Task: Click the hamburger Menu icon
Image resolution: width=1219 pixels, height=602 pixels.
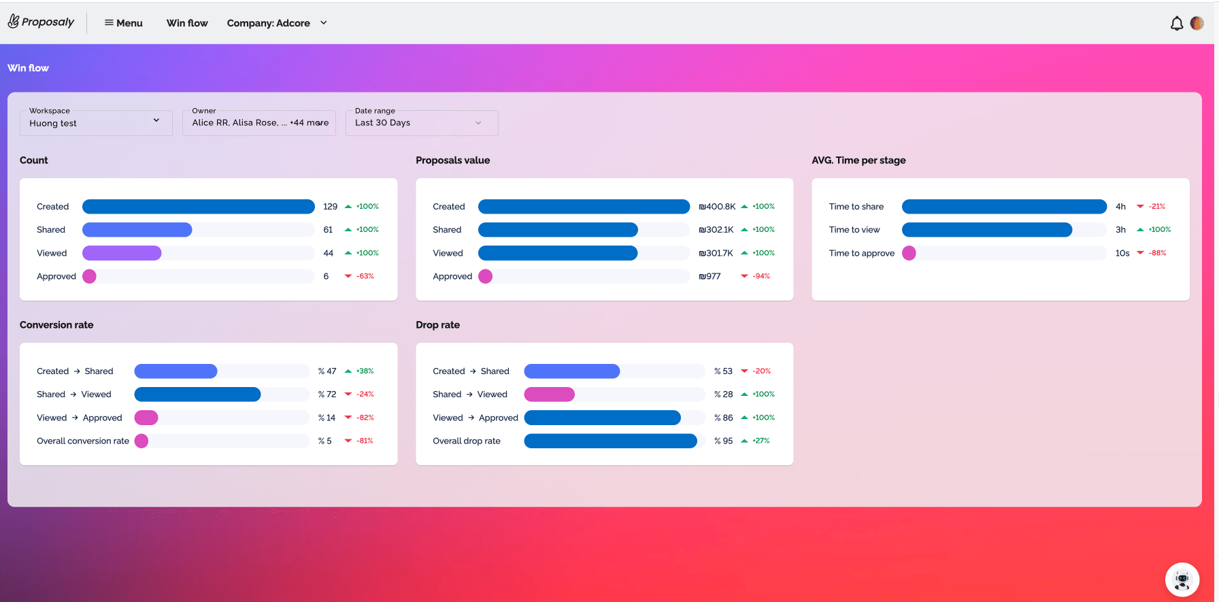Action: [x=109, y=22]
